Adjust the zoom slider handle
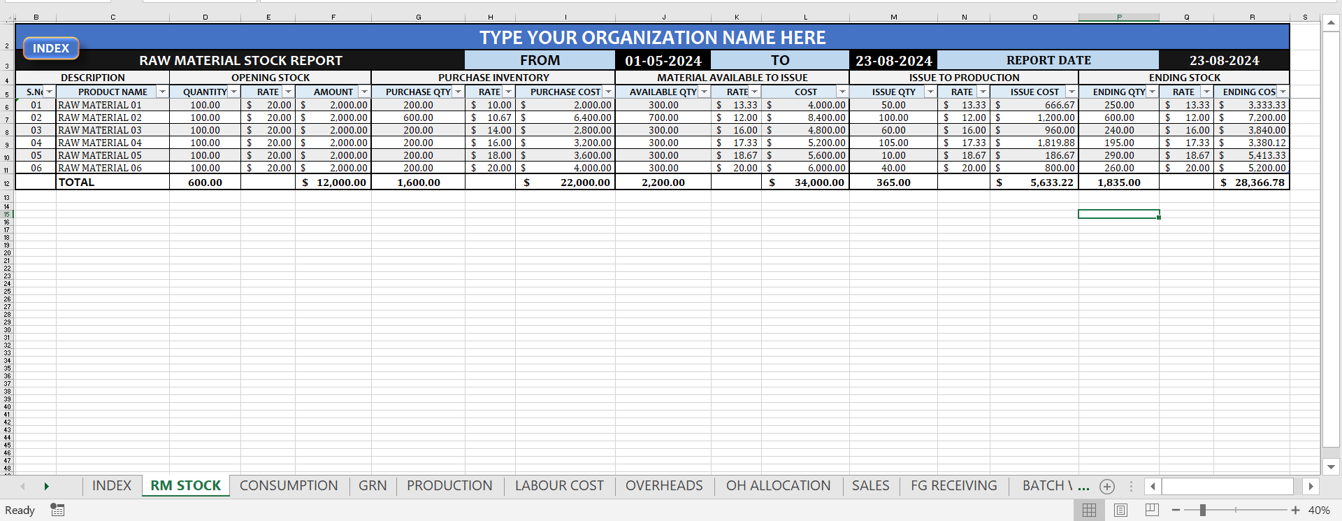The image size is (1342, 521). pyautogui.click(x=1203, y=510)
